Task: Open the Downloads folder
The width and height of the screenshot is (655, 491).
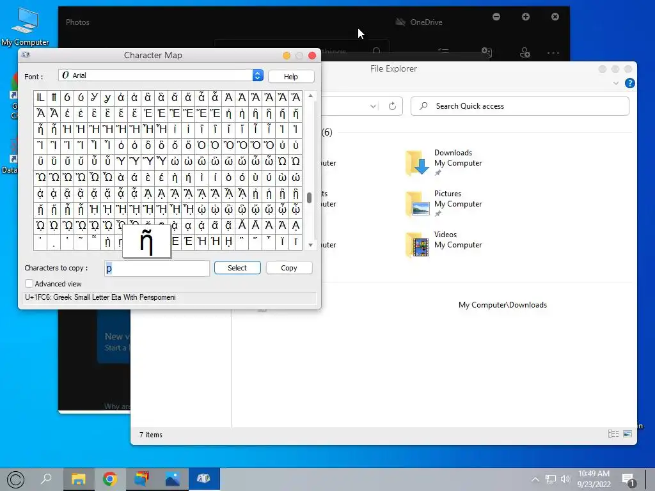Action: click(x=444, y=162)
